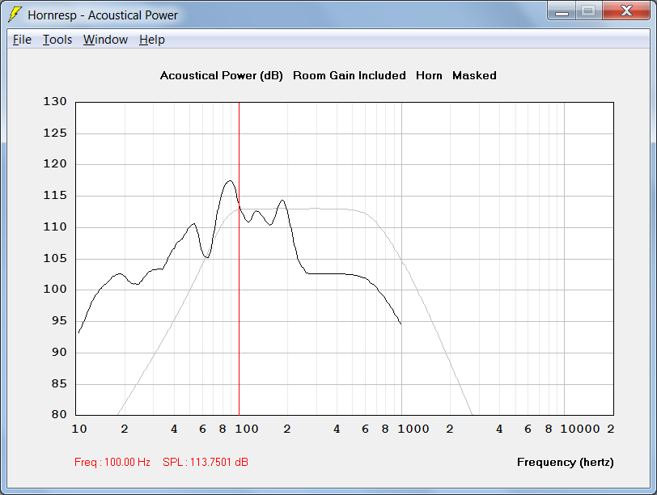Minimize the Hornresp window
This screenshot has height=495, width=657.
tap(562, 11)
